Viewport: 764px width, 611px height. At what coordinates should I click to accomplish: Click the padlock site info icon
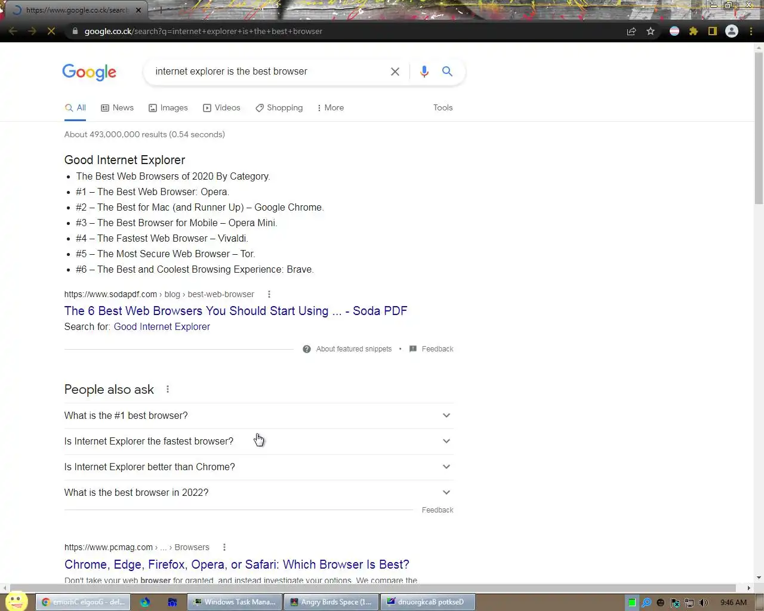75,31
